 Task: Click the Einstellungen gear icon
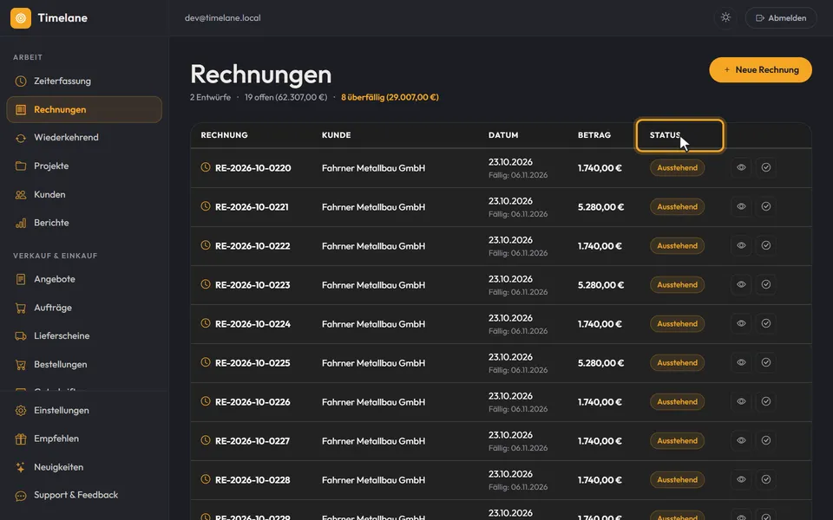pos(21,411)
